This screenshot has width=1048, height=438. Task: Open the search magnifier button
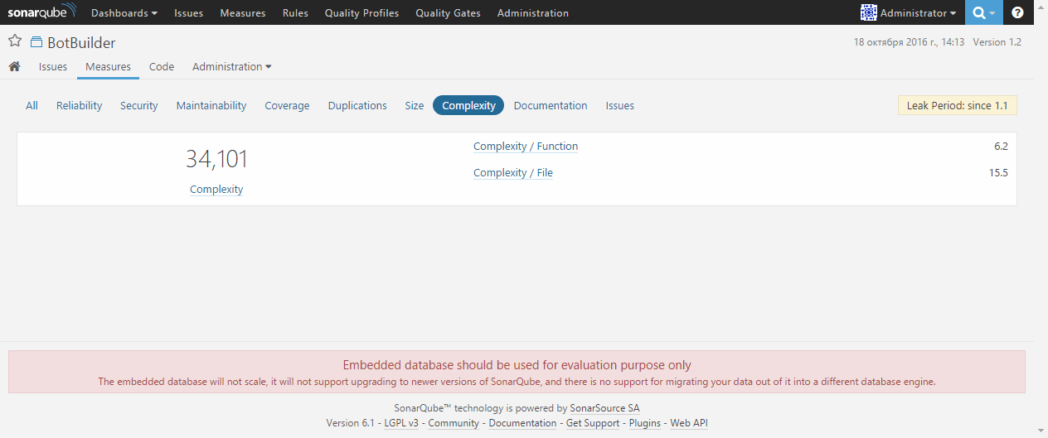(983, 12)
